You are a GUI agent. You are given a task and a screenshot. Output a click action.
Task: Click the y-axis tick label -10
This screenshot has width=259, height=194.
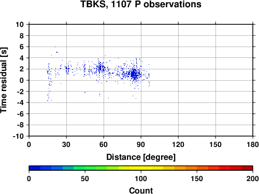point(18,136)
